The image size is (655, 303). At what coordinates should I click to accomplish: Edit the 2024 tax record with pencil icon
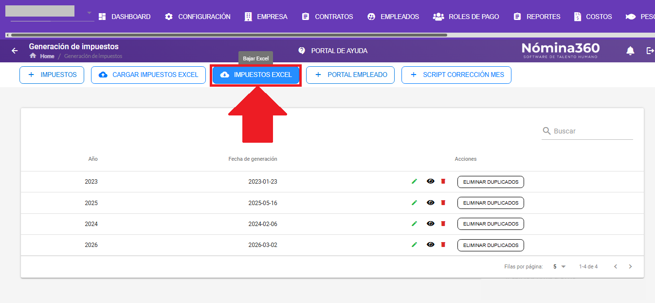414,224
